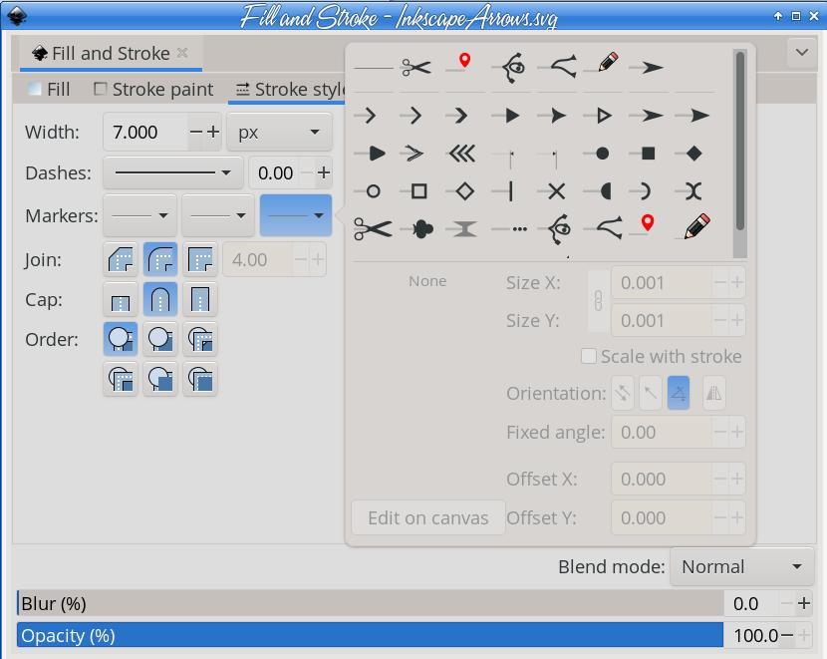Select the hollow circle marker

pyautogui.click(x=373, y=191)
